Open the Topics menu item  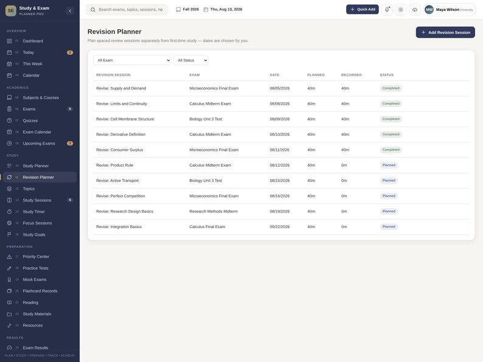(40, 189)
